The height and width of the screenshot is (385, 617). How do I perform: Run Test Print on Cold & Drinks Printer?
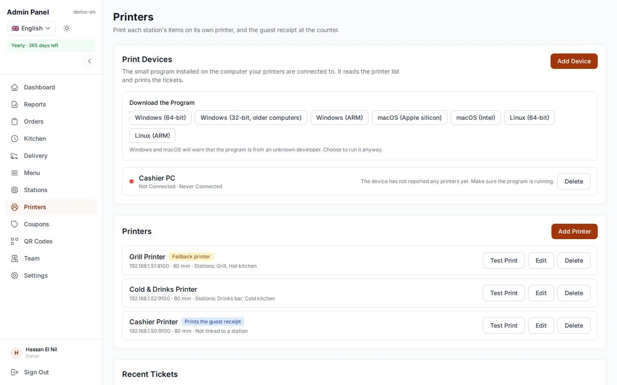click(504, 293)
